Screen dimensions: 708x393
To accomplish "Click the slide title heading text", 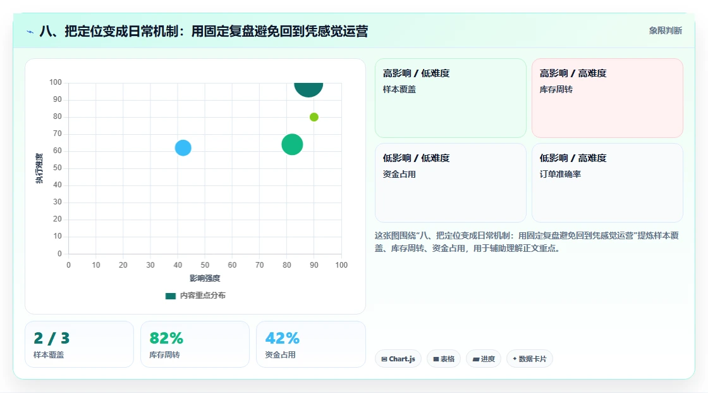I will 204,31.
